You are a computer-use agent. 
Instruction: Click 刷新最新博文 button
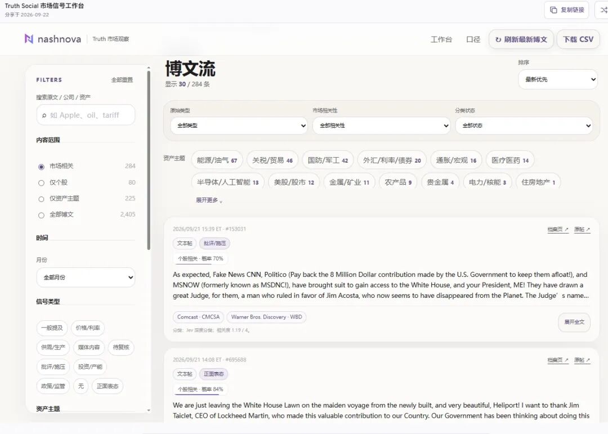(521, 39)
